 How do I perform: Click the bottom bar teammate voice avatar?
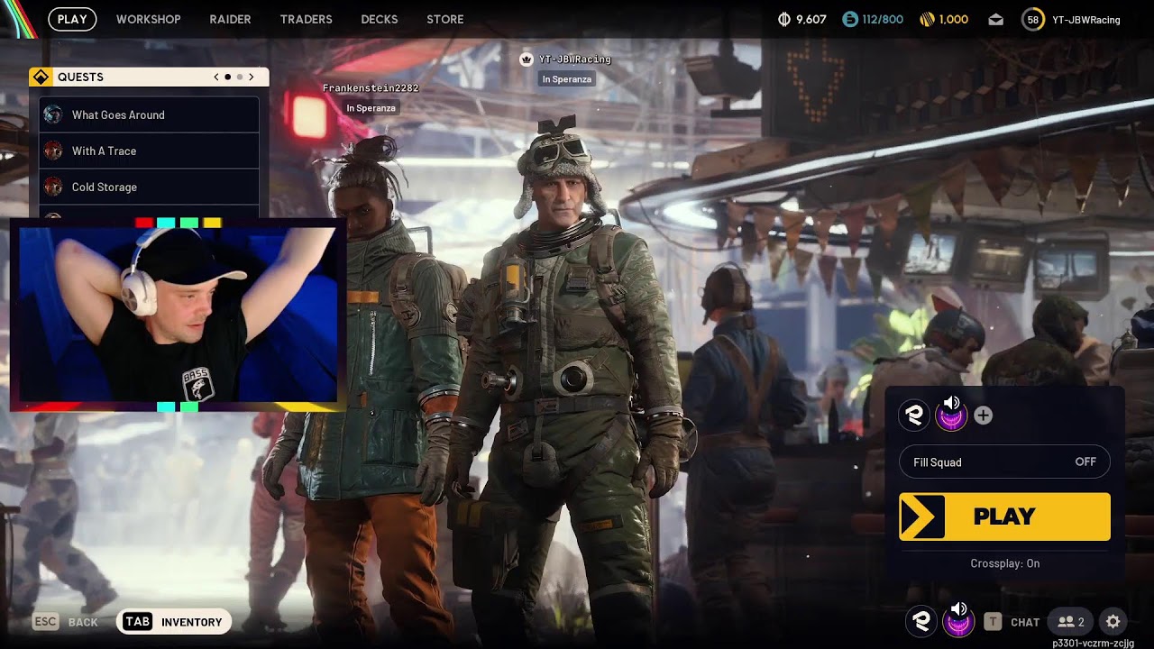click(958, 621)
